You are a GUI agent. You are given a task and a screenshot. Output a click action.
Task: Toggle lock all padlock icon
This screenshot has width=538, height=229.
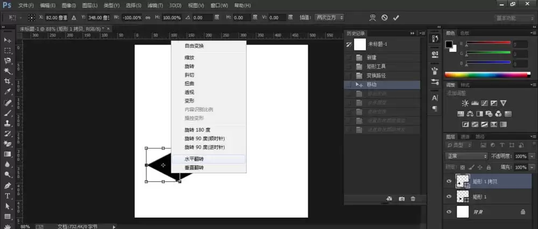click(x=489, y=167)
